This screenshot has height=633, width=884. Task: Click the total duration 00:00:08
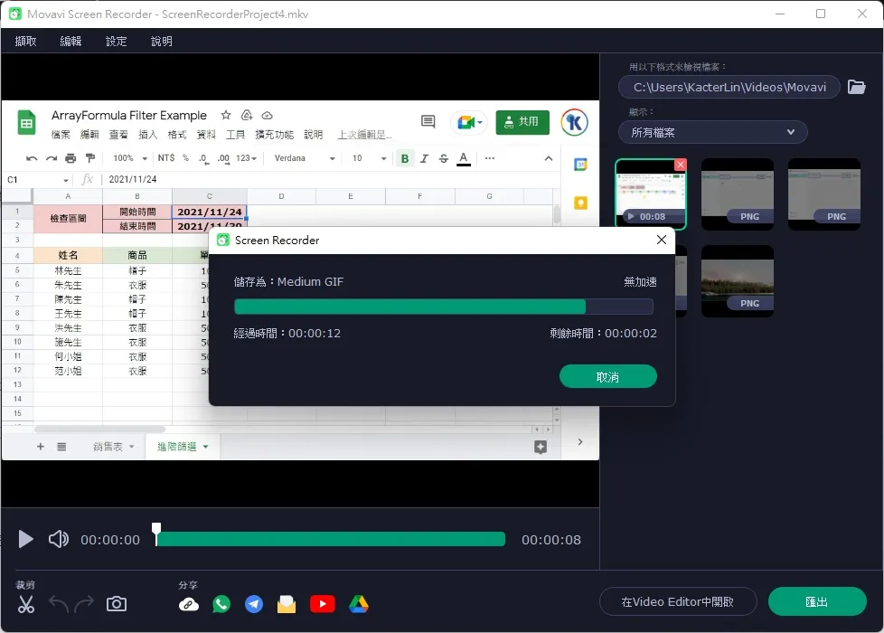[x=550, y=540]
